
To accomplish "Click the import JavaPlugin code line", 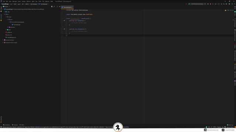I will point(80,14).
